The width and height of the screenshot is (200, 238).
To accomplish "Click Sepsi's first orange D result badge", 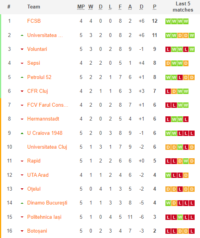I will pos(168,63).
